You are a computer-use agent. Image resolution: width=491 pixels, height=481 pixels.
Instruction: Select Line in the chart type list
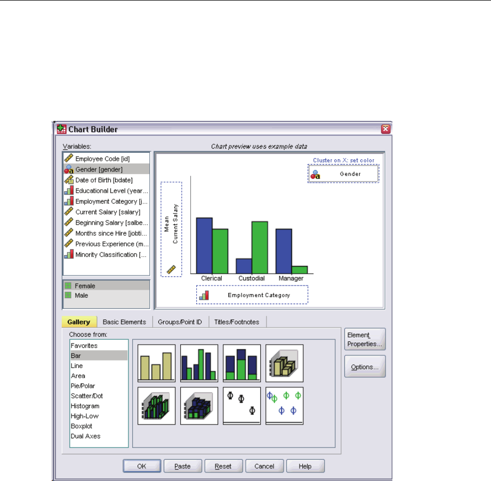[99, 365]
